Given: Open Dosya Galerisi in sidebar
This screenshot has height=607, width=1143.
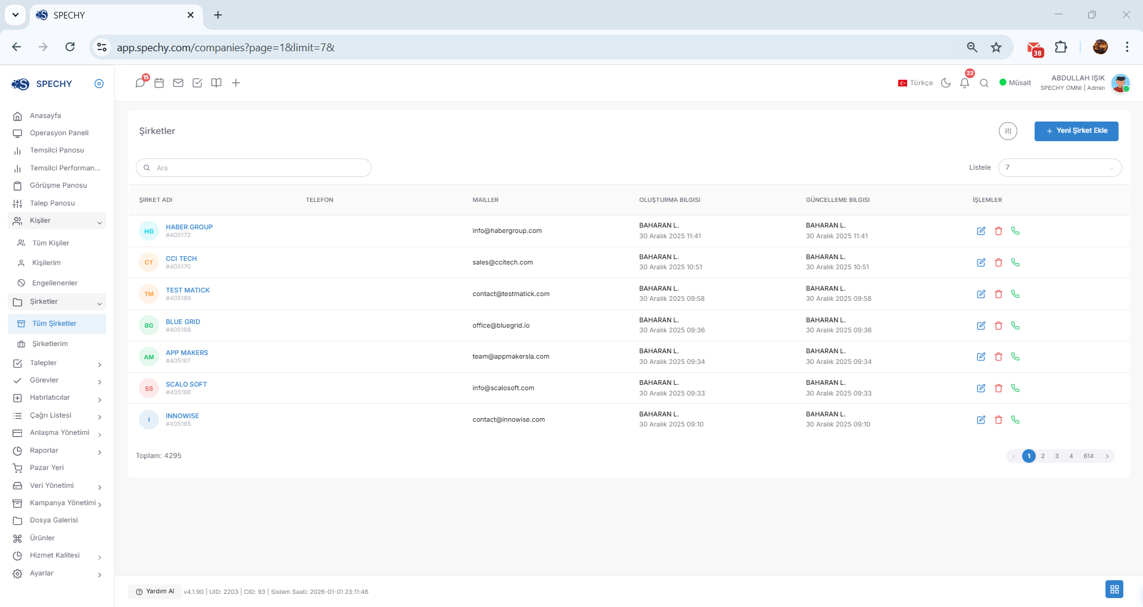Looking at the screenshot, I should pos(57,520).
